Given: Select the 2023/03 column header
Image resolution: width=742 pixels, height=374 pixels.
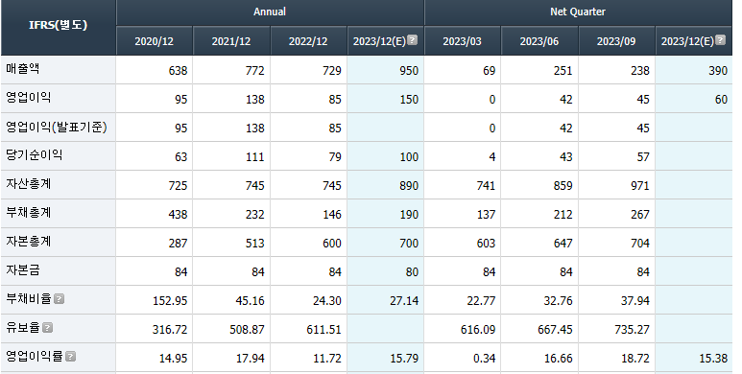Looking at the screenshot, I should point(463,41).
